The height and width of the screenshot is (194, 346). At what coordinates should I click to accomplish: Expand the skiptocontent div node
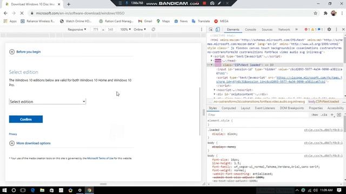click(214, 94)
